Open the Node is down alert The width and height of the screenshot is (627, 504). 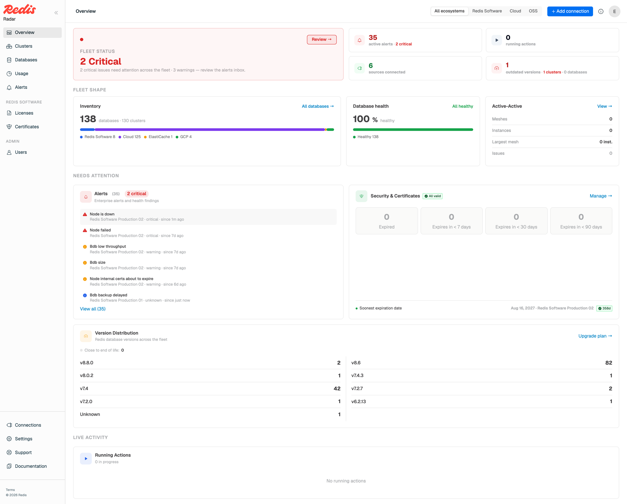208,217
